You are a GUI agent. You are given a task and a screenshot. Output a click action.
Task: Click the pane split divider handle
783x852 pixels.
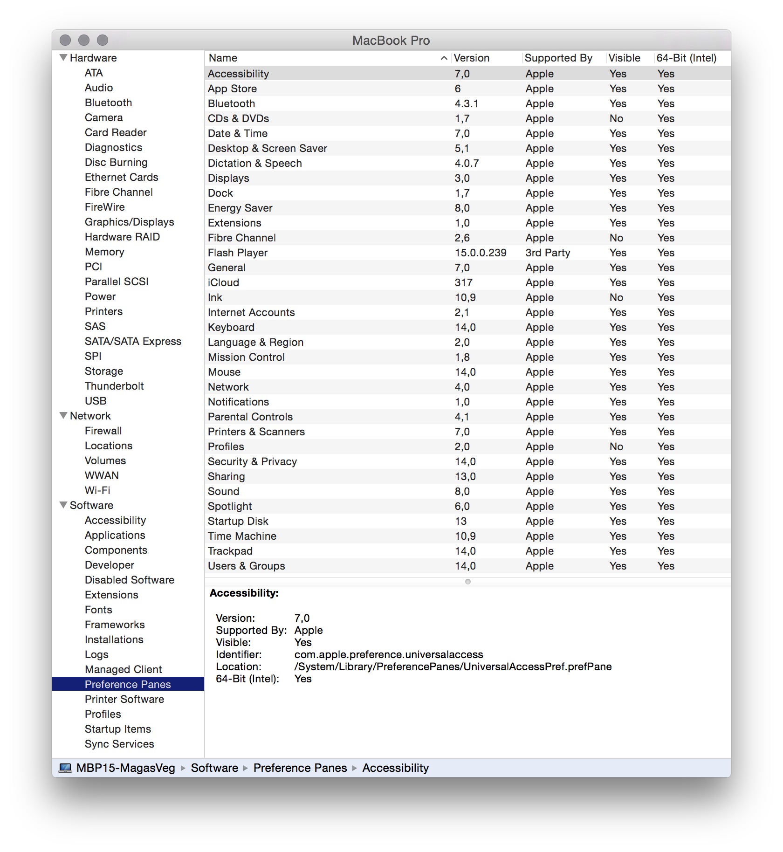click(468, 581)
